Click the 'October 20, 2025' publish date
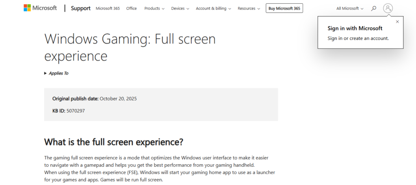This screenshot has width=416, height=185. click(118, 99)
